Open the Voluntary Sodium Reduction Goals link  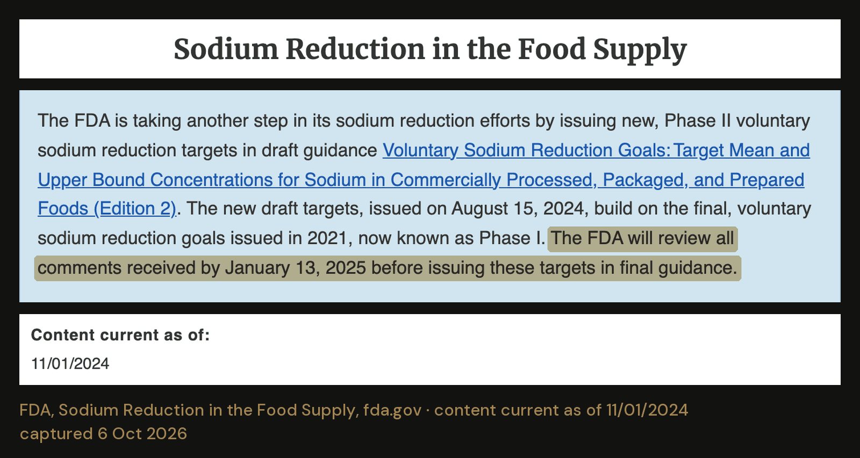click(596, 150)
